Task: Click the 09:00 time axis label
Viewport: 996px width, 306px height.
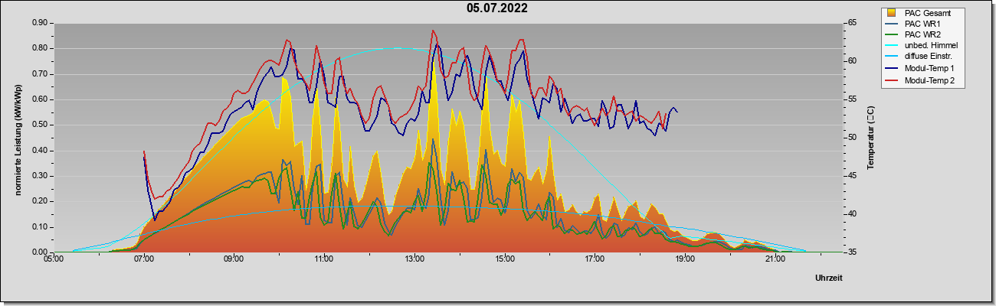Action: [x=234, y=260]
